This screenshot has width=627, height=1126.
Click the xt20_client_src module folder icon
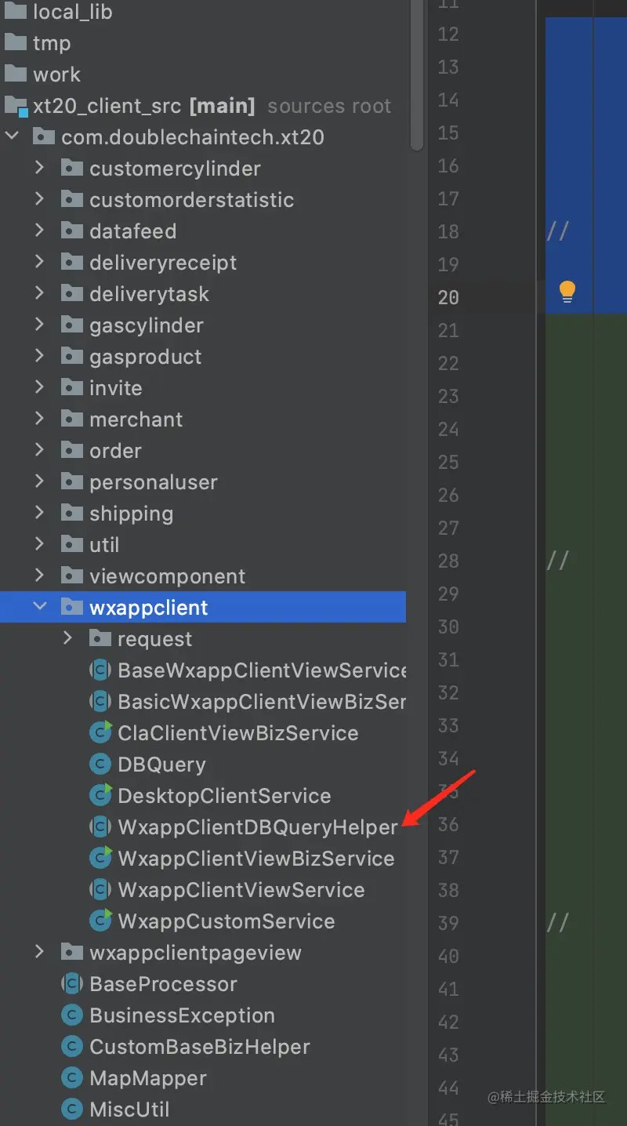pyautogui.click(x=16, y=106)
